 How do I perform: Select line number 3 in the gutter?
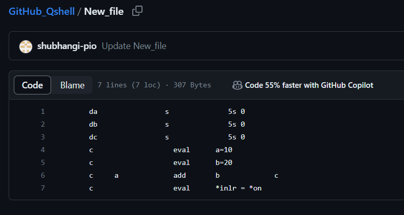pyautogui.click(x=43, y=137)
